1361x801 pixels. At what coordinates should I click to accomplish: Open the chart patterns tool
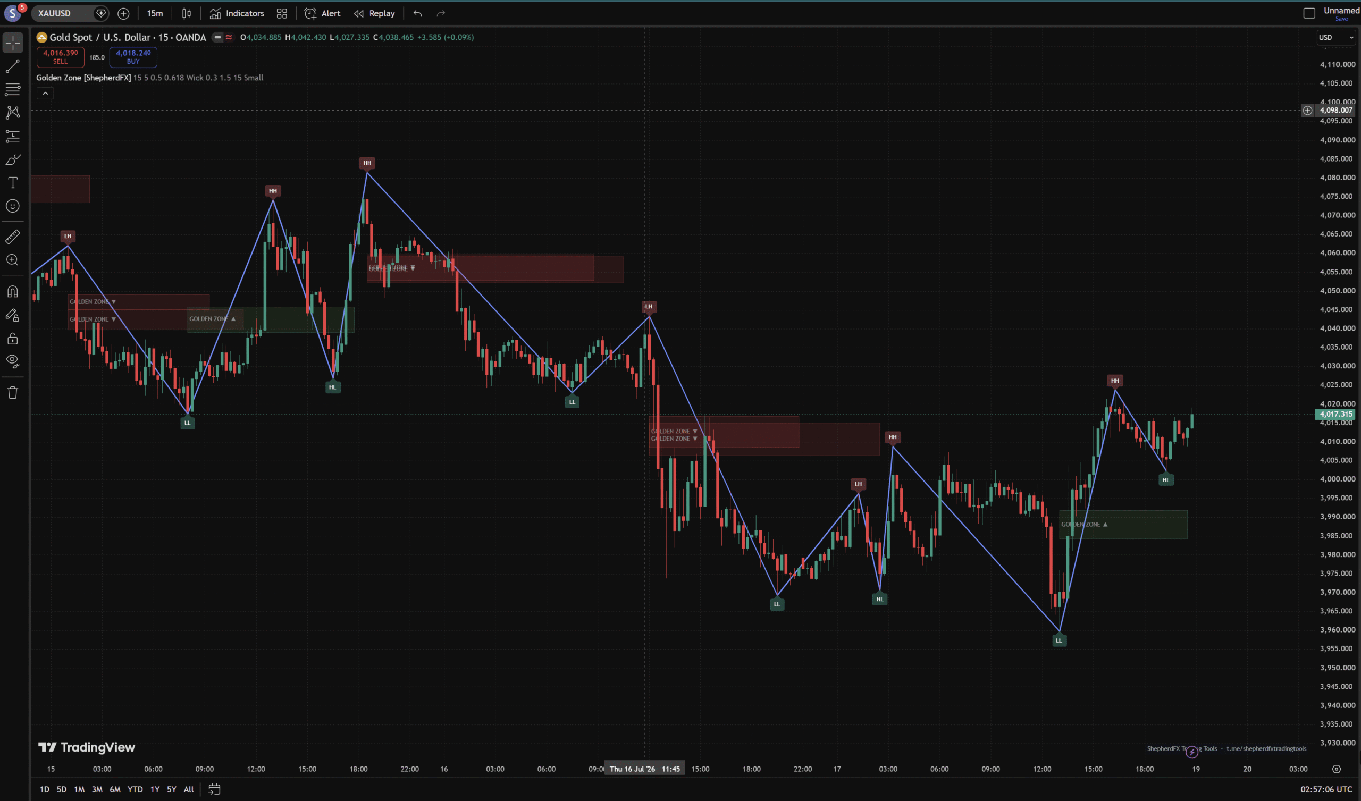click(x=13, y=112)
